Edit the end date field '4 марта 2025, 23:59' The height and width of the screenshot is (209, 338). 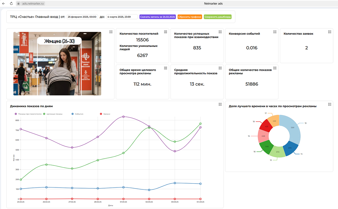pos(122,17)
